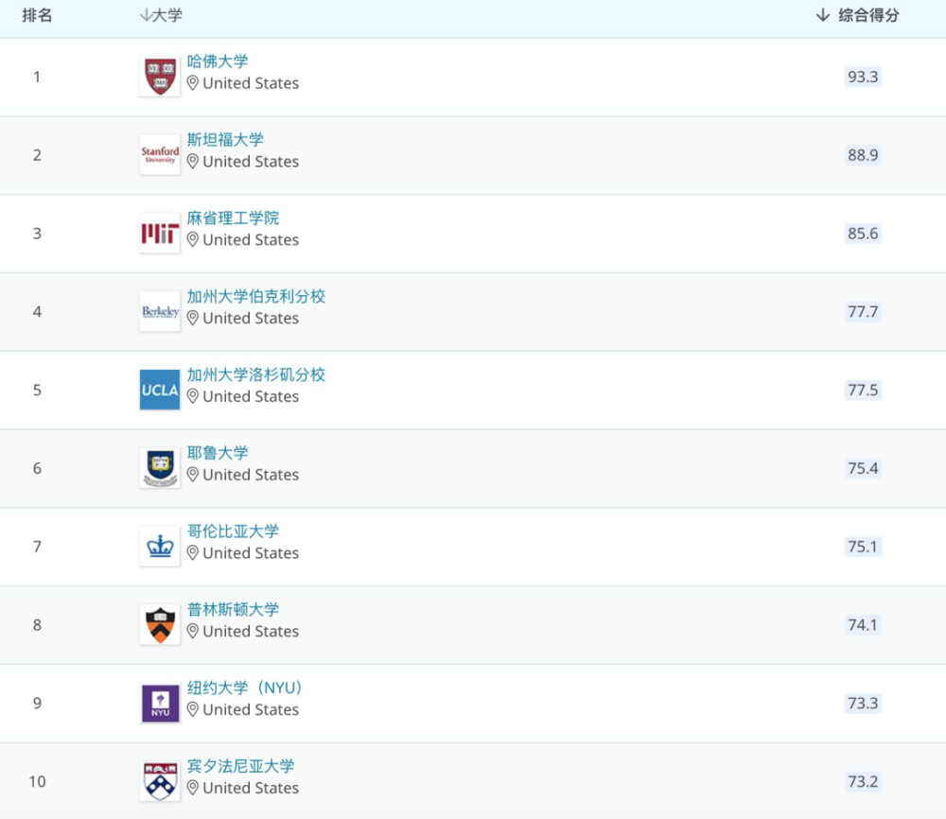946x819 pixels.
Task: Click United States text under 耶鲁大学
Action: coord(251,475)
